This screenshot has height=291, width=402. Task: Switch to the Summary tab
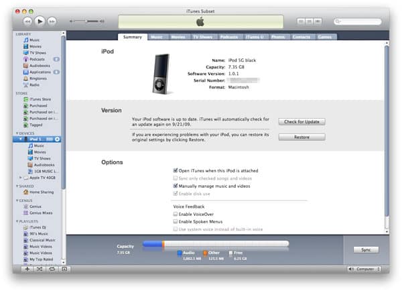pos(133,37)
